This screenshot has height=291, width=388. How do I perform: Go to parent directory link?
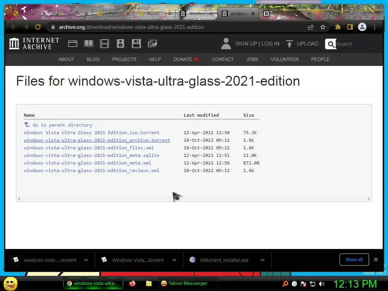click(63, 125)
